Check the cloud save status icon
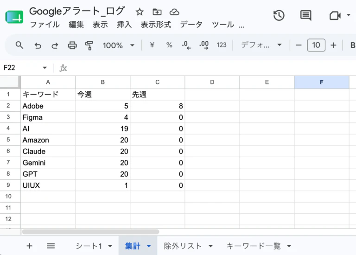The image size is (356, 255). (174, 12)
